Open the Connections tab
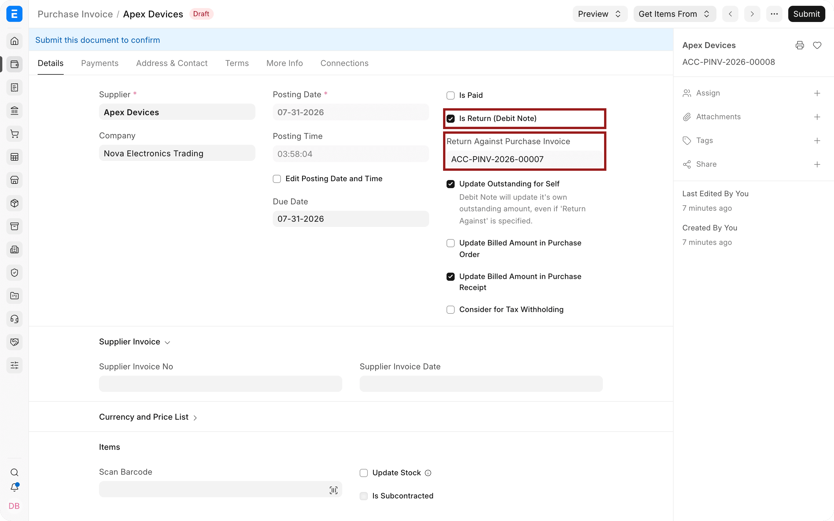834x521 pixels. (x=344, y=63)
